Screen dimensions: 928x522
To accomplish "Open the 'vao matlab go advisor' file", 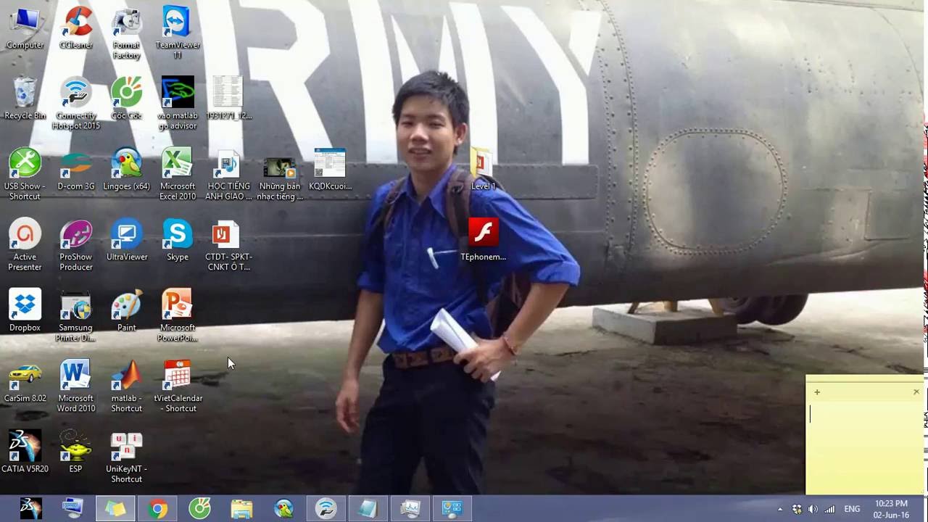I will pyautogui.click(x=177, y=104).
